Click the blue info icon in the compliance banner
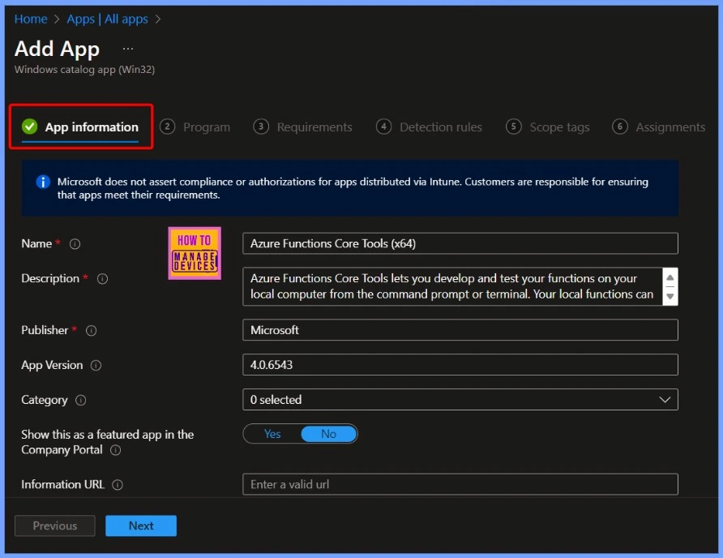 (x=43, y=182)
